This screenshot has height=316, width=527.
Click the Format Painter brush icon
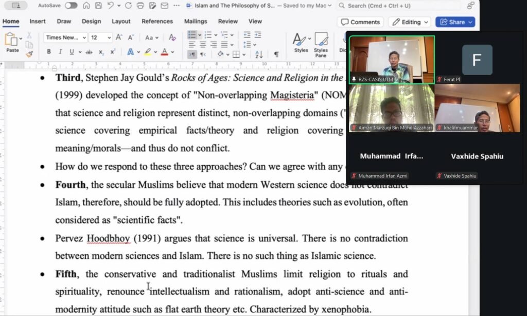pos(29,54)
